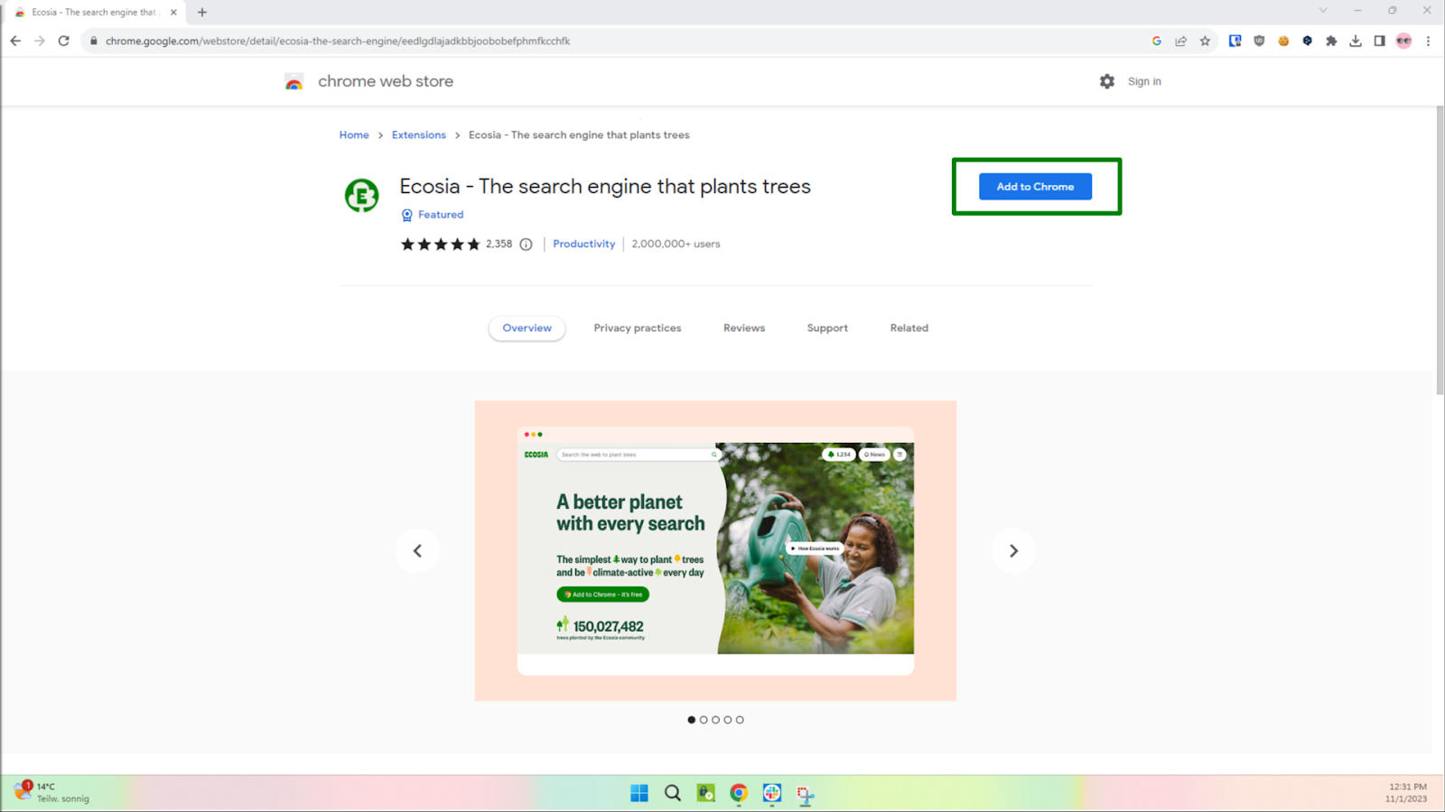Image resolution: width=1445 pixels, height=812 pixels.
Task: Open the taskbar clock and date
Action: click(1407, 792)
